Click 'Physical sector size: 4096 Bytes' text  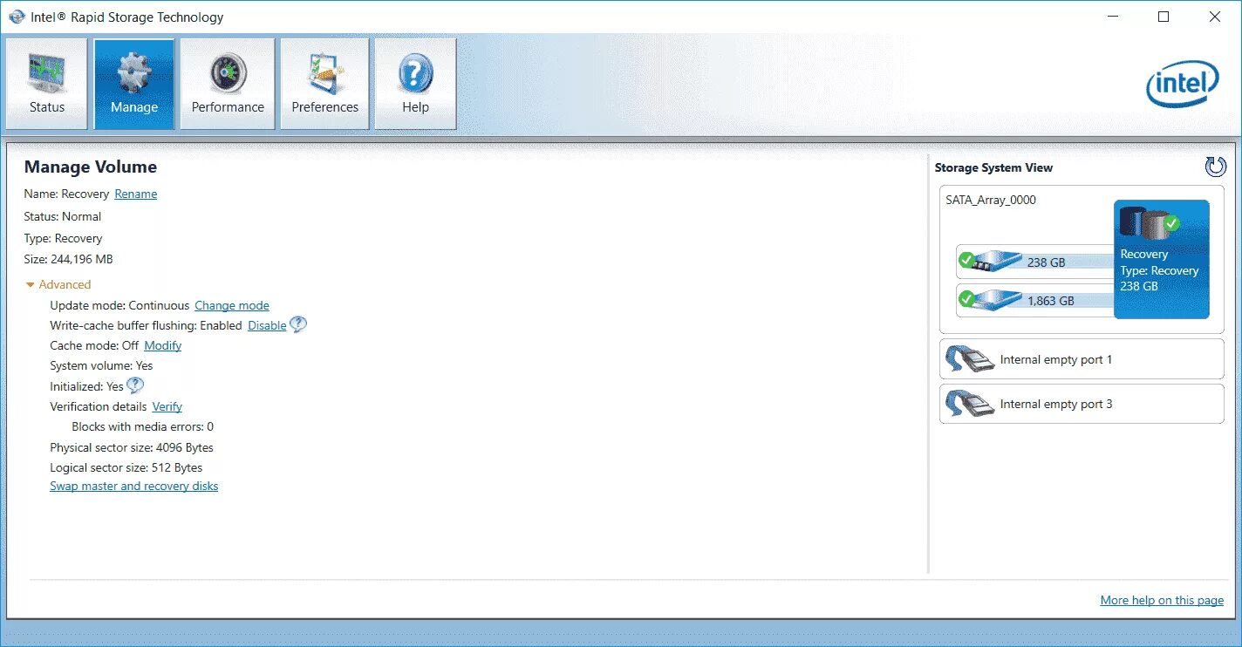132,447
